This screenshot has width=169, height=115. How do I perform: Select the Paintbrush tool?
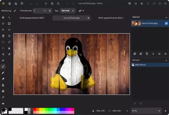point(3,67)
